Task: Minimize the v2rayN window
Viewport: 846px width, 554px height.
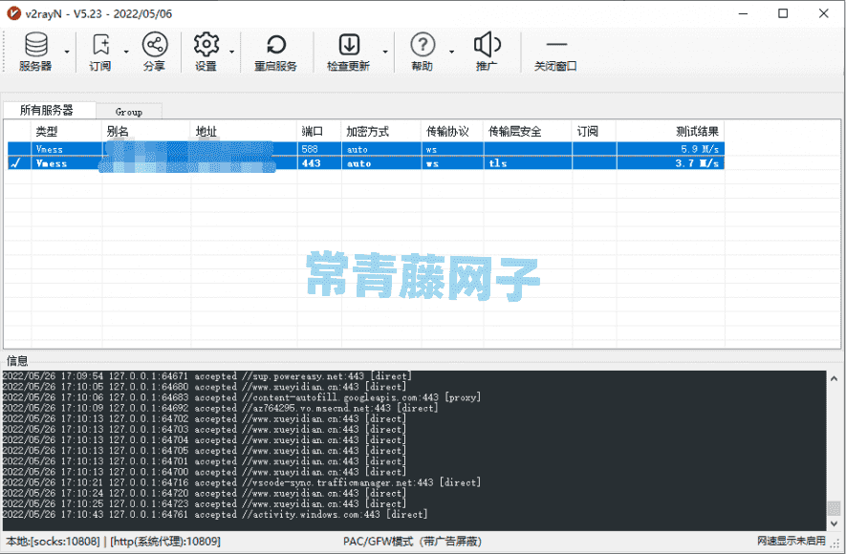Action: [743, 13]
